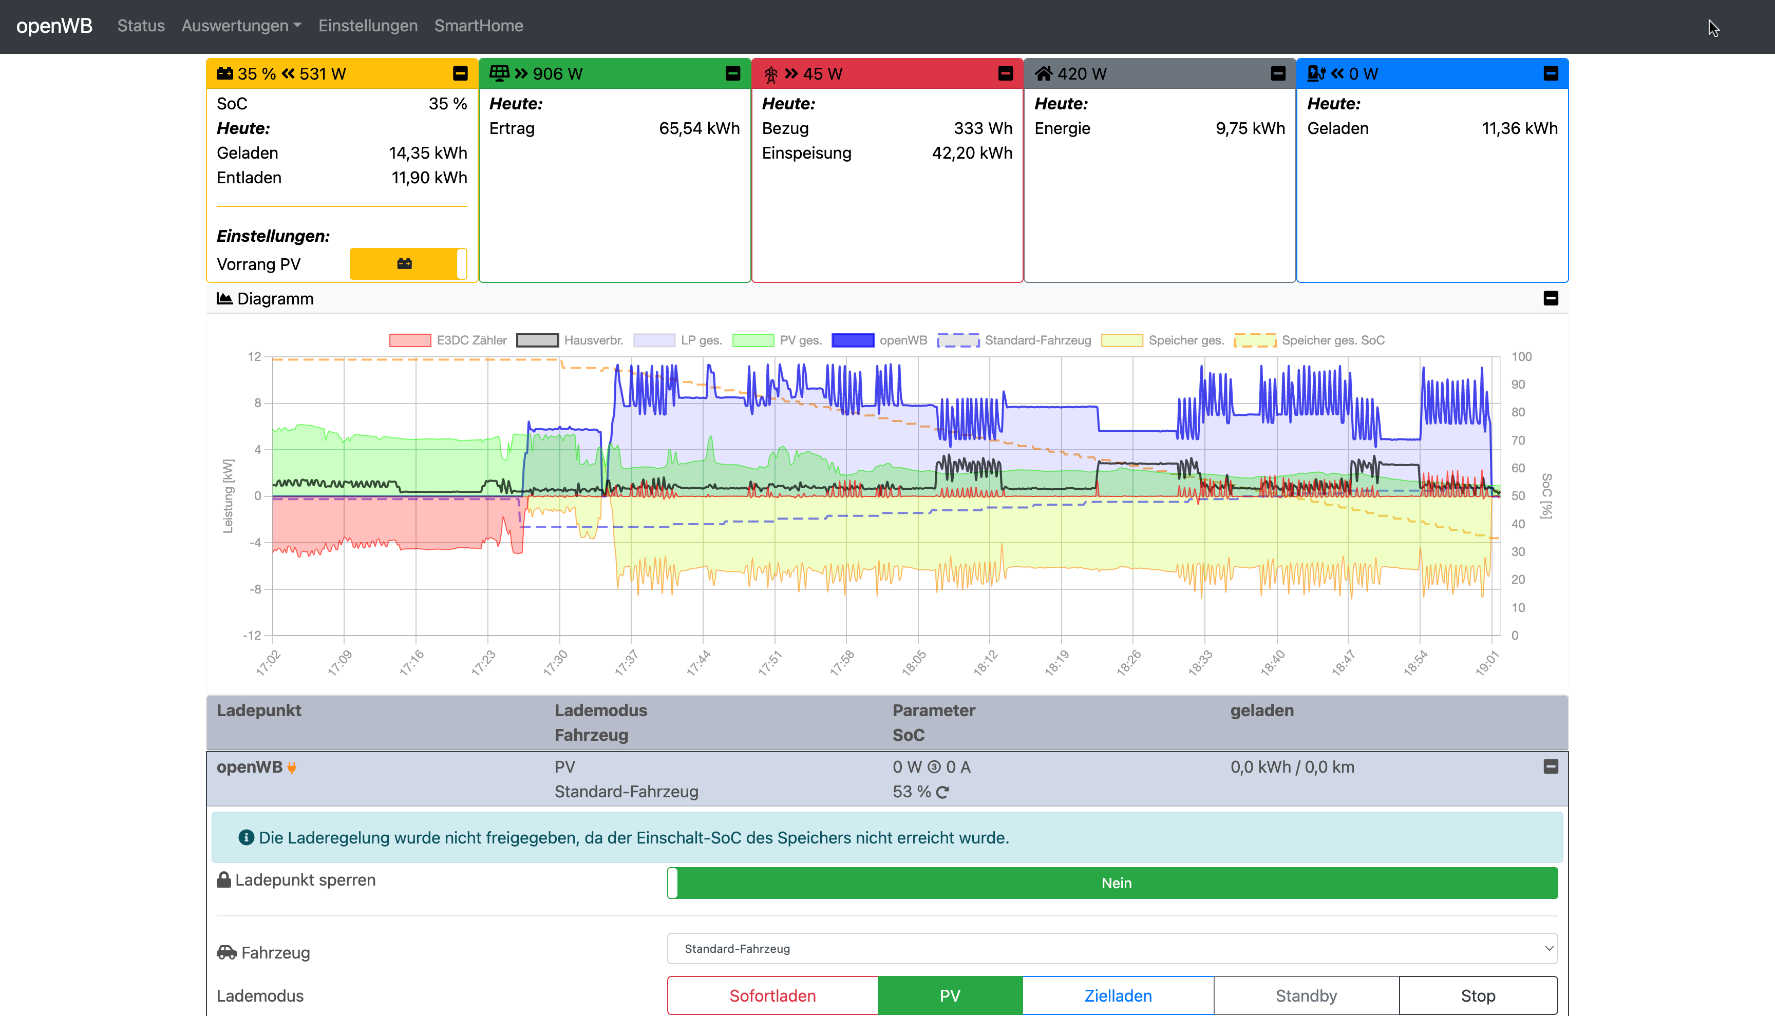Toggle Ladepunkt sperren Nein switch
The width and height of the screenshot is (1775, 1016).
[1112, 883]
